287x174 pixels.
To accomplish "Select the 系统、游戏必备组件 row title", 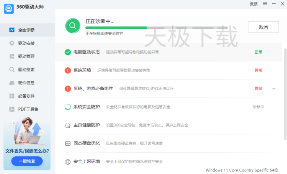I will click(x=93, y=89).
